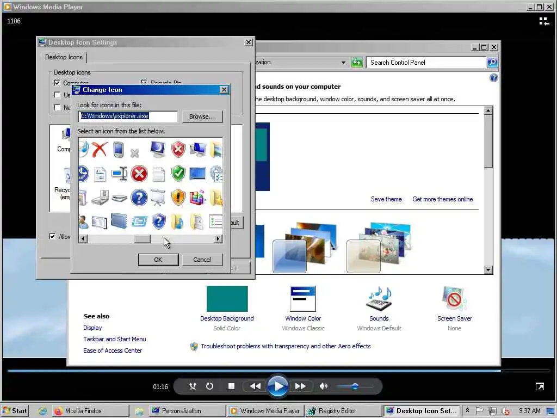The image size is (557, 418).
Task: Click the Control Panel search magnifier
Action: tap(492, 63)
